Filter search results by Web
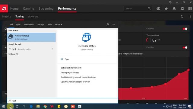The height and width of the screenshot is (109, 193). click(49, 24)
